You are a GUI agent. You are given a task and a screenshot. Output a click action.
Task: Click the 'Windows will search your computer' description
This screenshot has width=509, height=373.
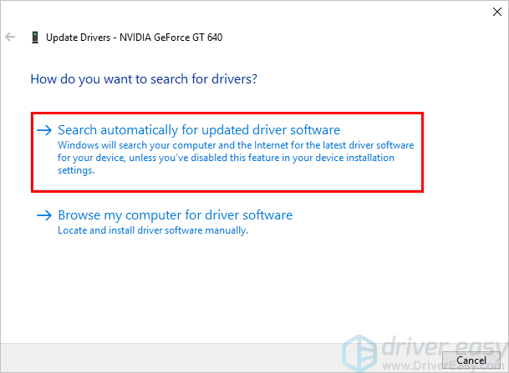point(236,145)
